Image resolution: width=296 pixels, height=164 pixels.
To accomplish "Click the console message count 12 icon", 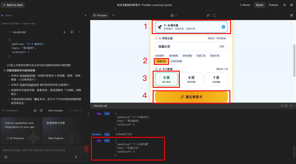I will click(x=284, y=106).
